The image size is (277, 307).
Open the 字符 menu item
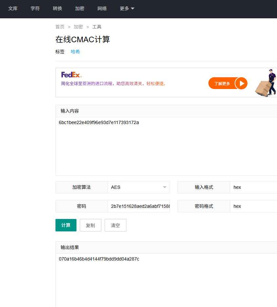tap(35, 9)
